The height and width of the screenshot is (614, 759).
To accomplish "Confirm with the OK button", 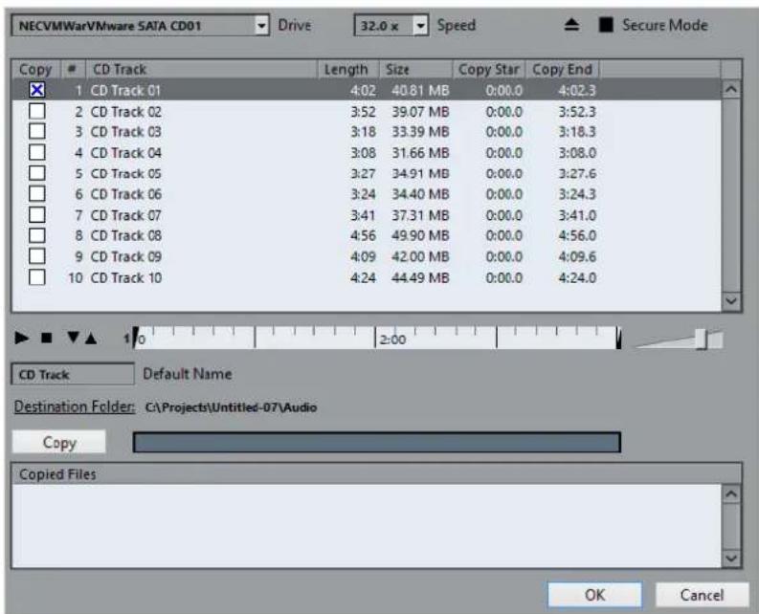I will (x=595, y=595).
